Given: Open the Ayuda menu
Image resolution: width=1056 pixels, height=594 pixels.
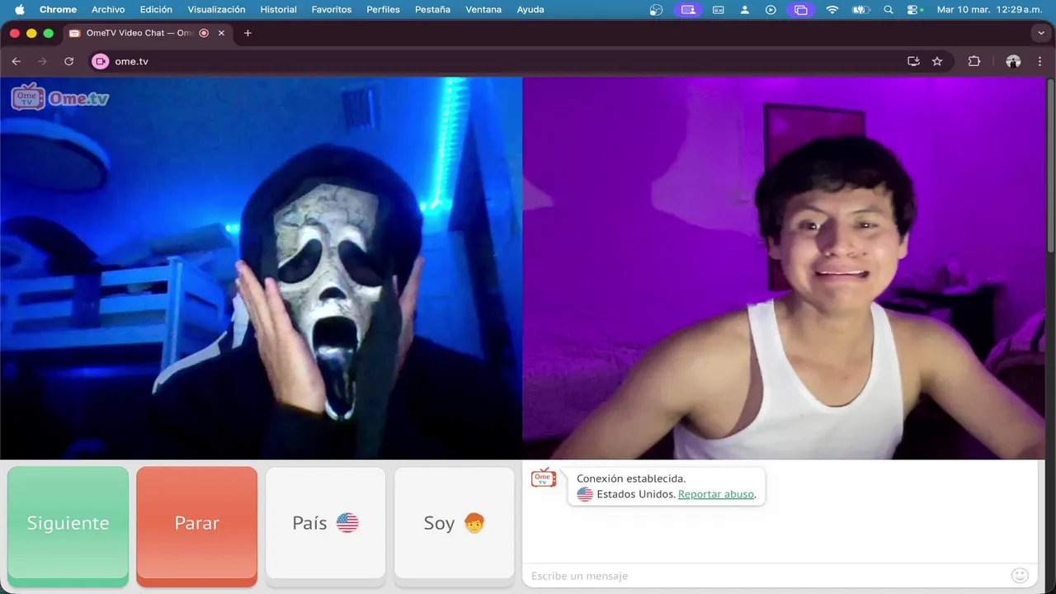Looking at the screenshot, I should (530, 10).
